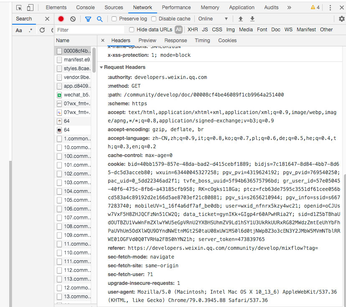Screen dimensions: 346x307
Task: Select the 113.comm request row
Action: [73, 279]
